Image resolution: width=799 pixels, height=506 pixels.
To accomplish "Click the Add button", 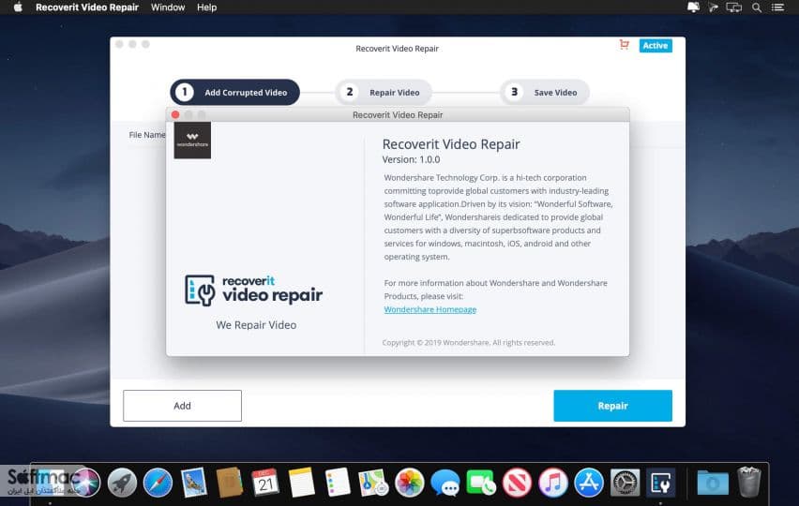I will (x=183, y=406).
